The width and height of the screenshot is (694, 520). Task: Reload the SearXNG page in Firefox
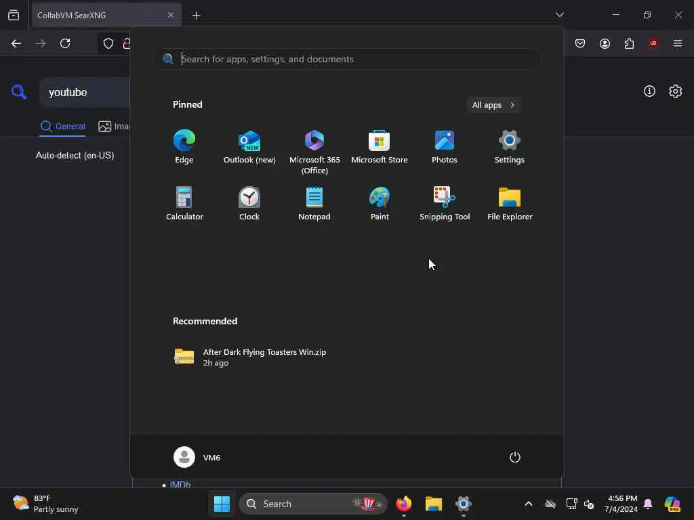coord(65,43)
